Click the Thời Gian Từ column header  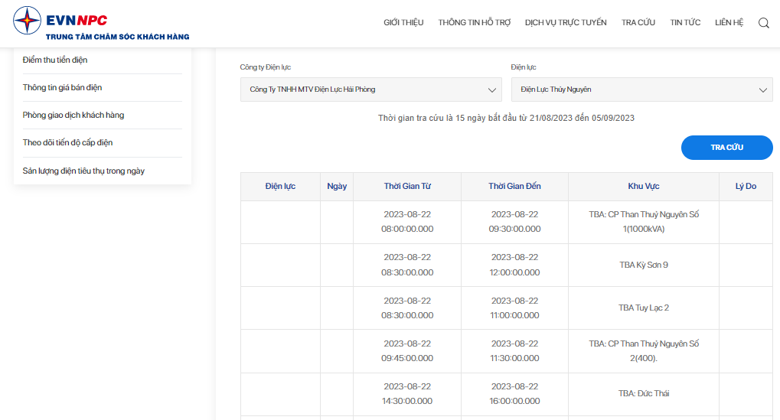407,187
